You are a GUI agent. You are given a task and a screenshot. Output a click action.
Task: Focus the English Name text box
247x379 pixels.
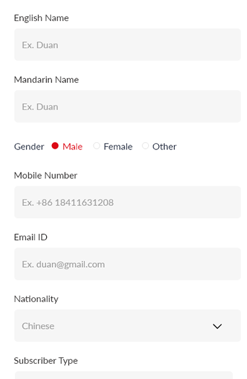click(x=128, y=45)
